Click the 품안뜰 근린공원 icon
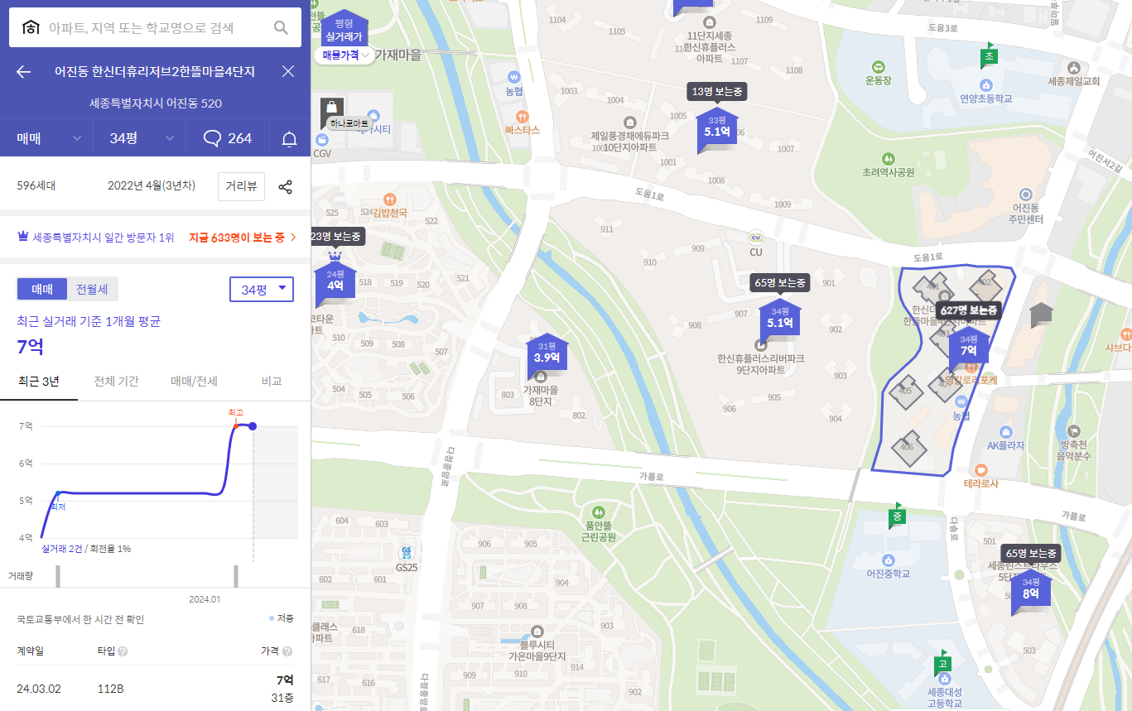 600,511
